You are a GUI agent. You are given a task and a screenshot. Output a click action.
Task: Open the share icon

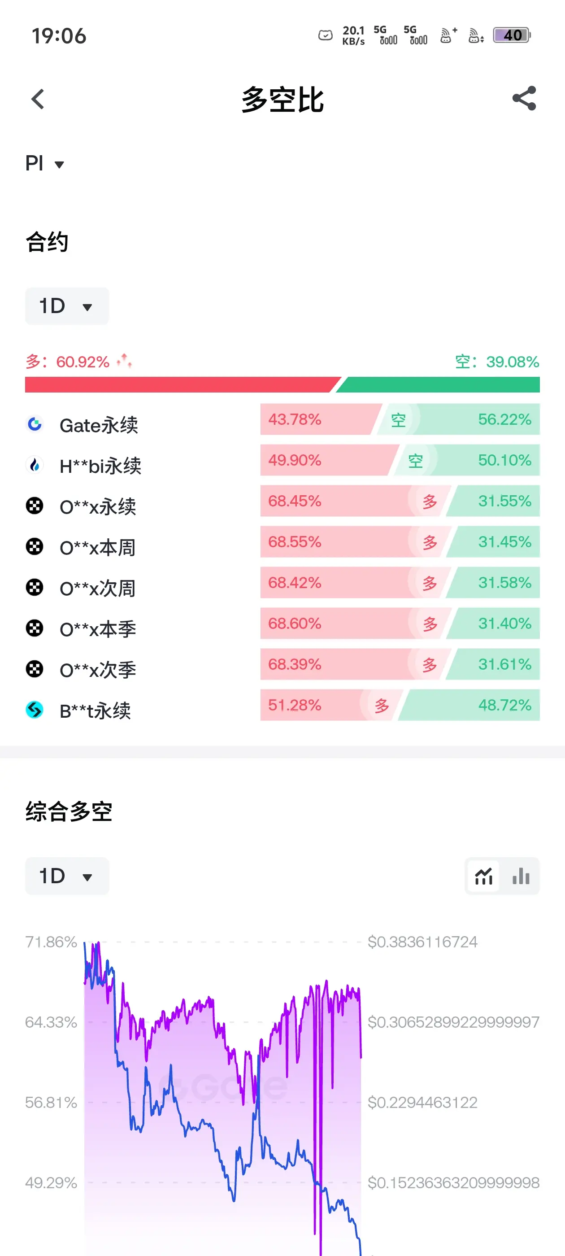[524, 99]
